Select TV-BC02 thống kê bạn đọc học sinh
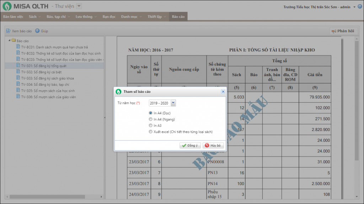This screenshot has height=204, width=364. click(61, 53)
